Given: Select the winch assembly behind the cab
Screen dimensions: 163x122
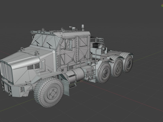Looking at the screenshot, I should click(99, 47).
